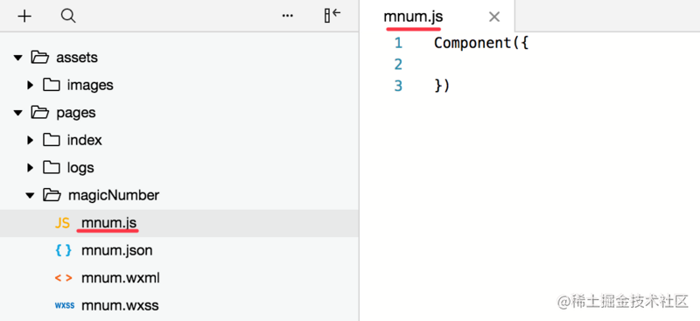Click the plus icon to add file
Viewport: 700px width, 321px height.
coord(24,17)
